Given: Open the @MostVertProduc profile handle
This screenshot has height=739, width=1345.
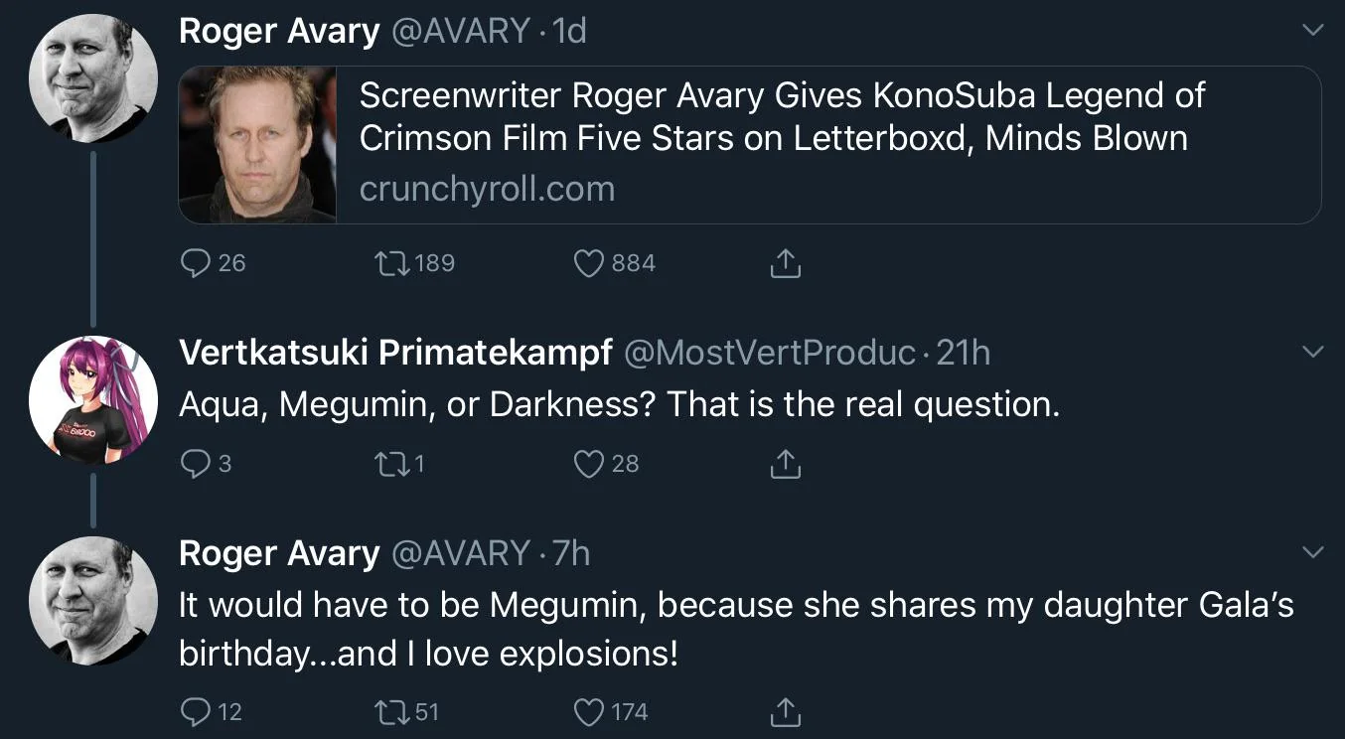Looking at the screenshot, I should pyautogui.click(x=769, y=353).
